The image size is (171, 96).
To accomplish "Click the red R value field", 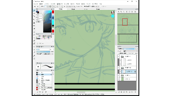I will [x=40, y=15].
